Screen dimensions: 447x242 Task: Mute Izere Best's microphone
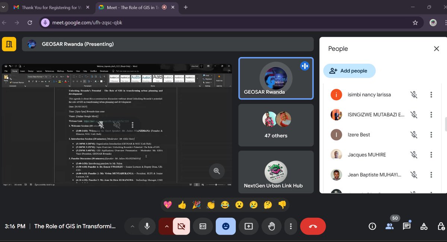point(413,135)
